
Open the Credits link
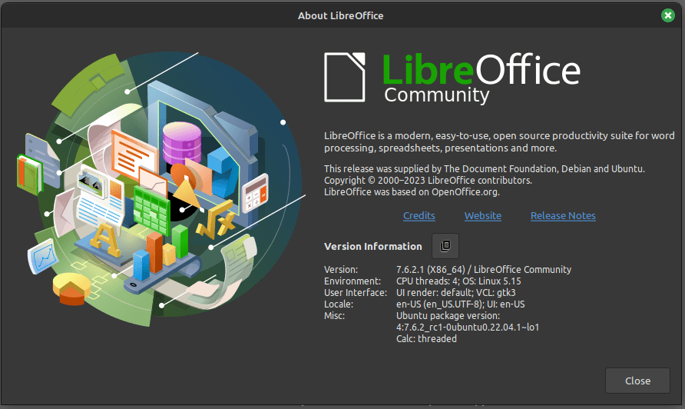click(x=419, y=216)
